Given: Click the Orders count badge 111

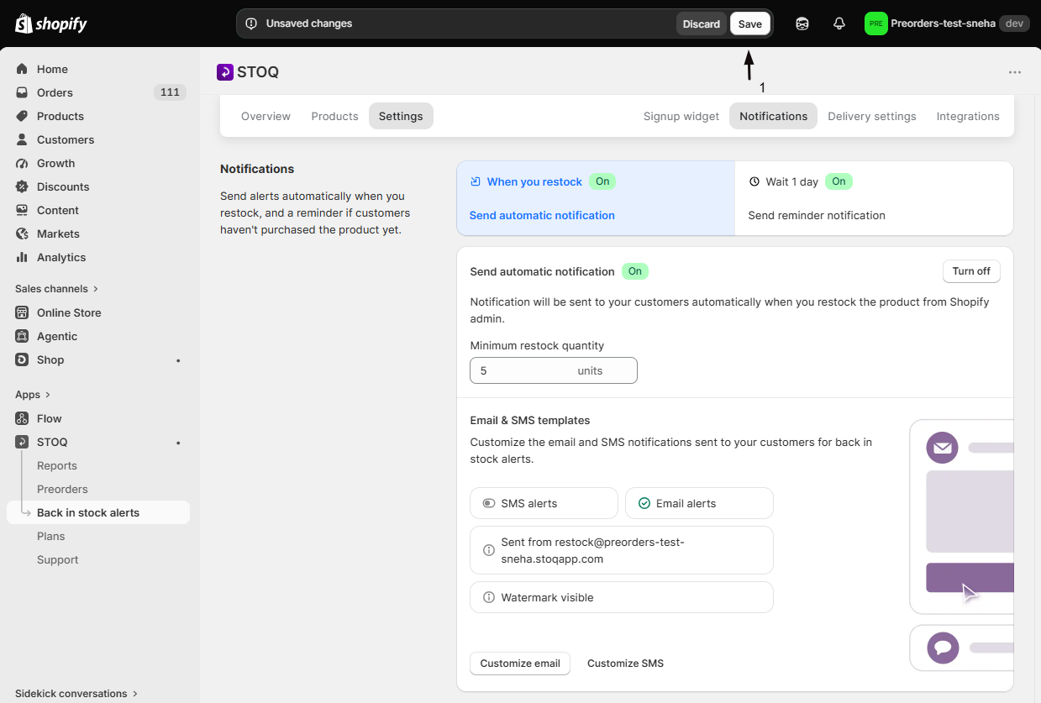Looking at the screenshot, I should point(170,92).
